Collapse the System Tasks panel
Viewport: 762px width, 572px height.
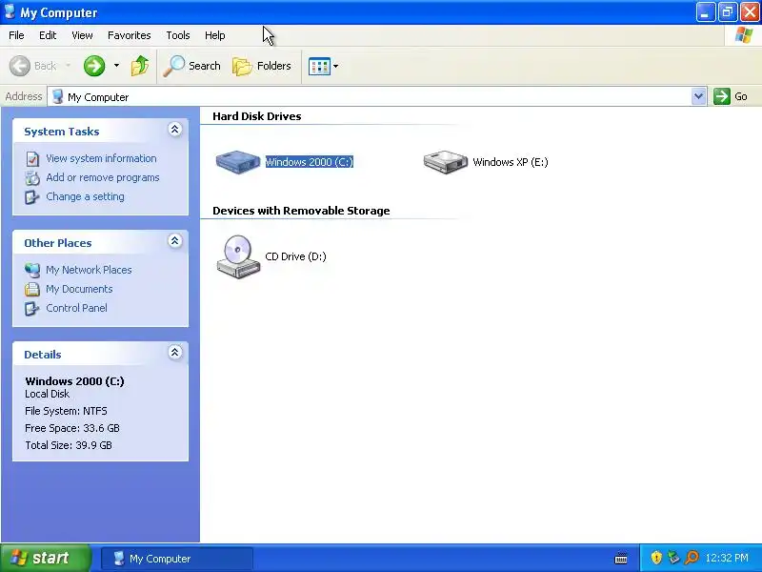175,129
